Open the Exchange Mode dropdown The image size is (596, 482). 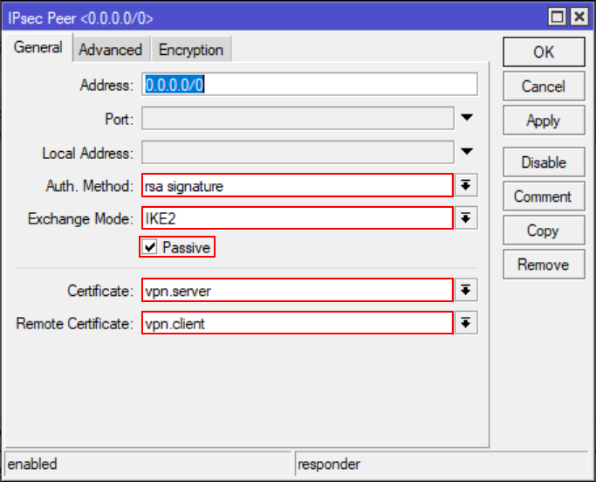(467, 218)
